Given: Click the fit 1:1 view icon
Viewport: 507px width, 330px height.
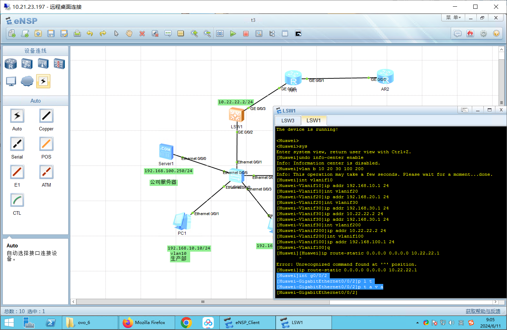Looking at the screenshot, I should [x=220, y=33].
